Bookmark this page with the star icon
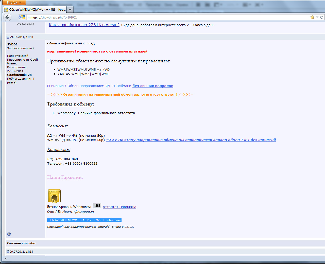 (x=312, y=17)
